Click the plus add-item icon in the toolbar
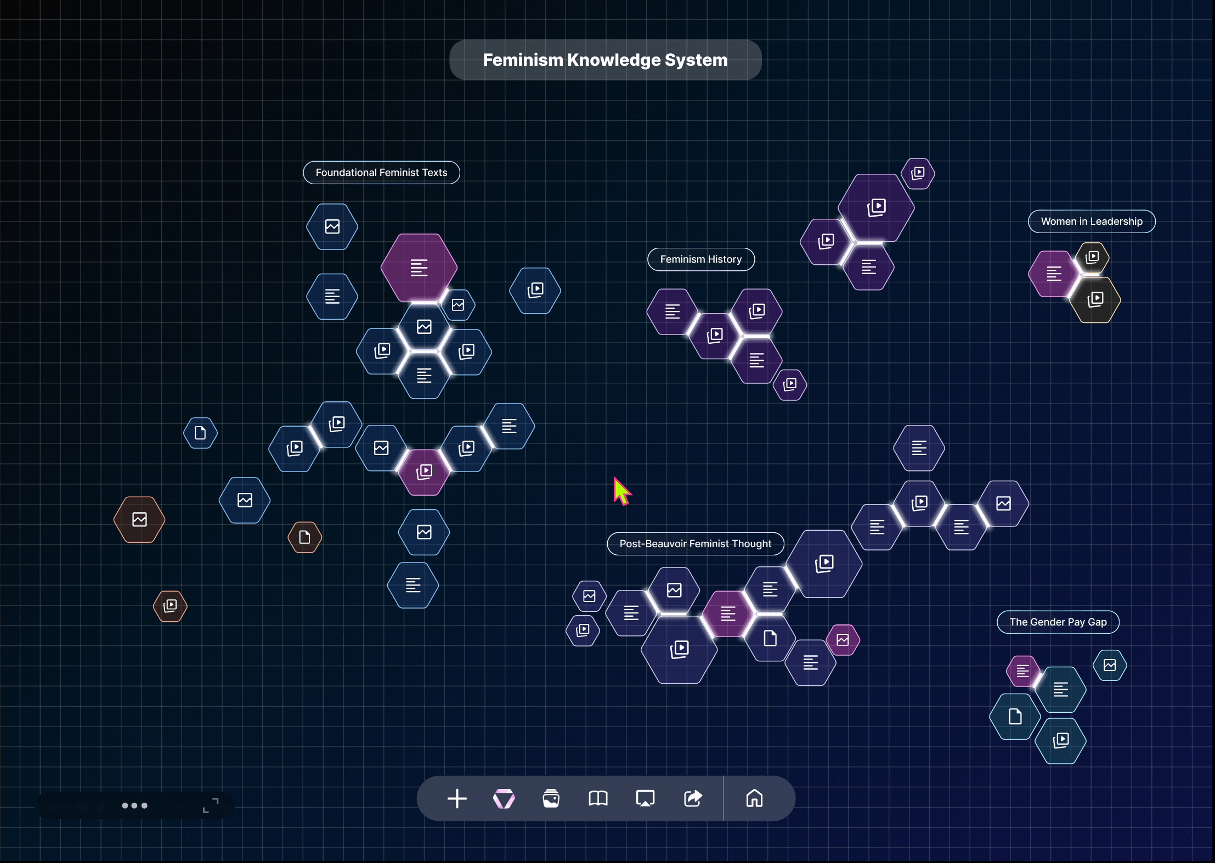This screenshot has height=863, width=1215. [x=457, y=799]
